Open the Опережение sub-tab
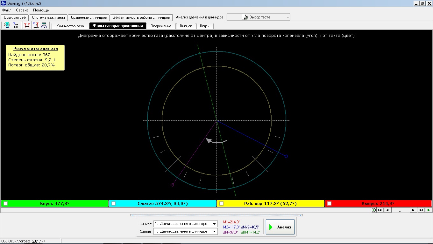This screenshot has height=244, width=433. (161, 26)
